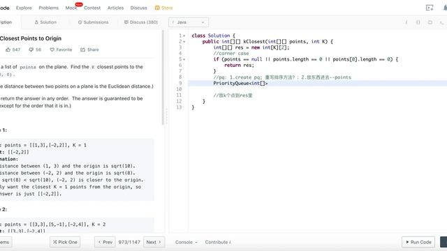The height and width of the screenshot is (251, 447).
Task: Open the Discuss menu in top navigation
Action: (x=138, y=8)
